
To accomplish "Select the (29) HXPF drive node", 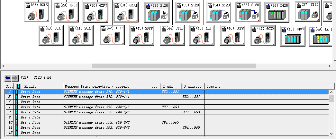I will point(66,12).
